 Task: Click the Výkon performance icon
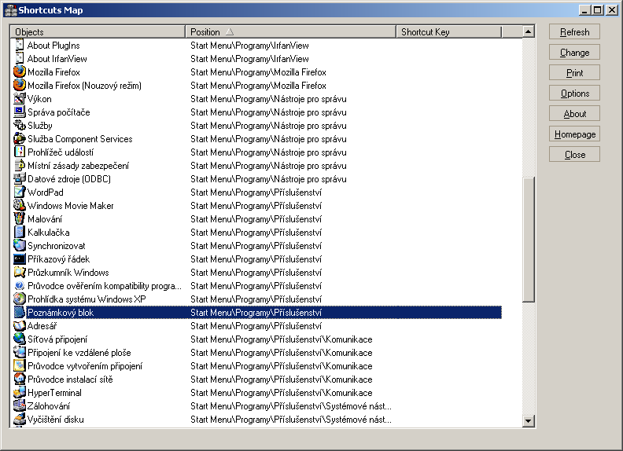20,98
